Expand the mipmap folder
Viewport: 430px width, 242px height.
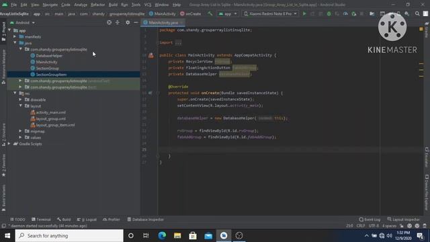21,131
